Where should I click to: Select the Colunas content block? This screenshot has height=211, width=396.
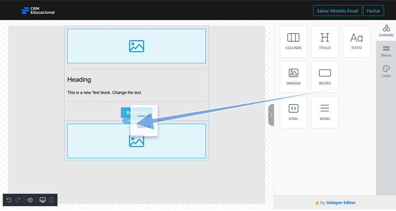tap(293, 42)
